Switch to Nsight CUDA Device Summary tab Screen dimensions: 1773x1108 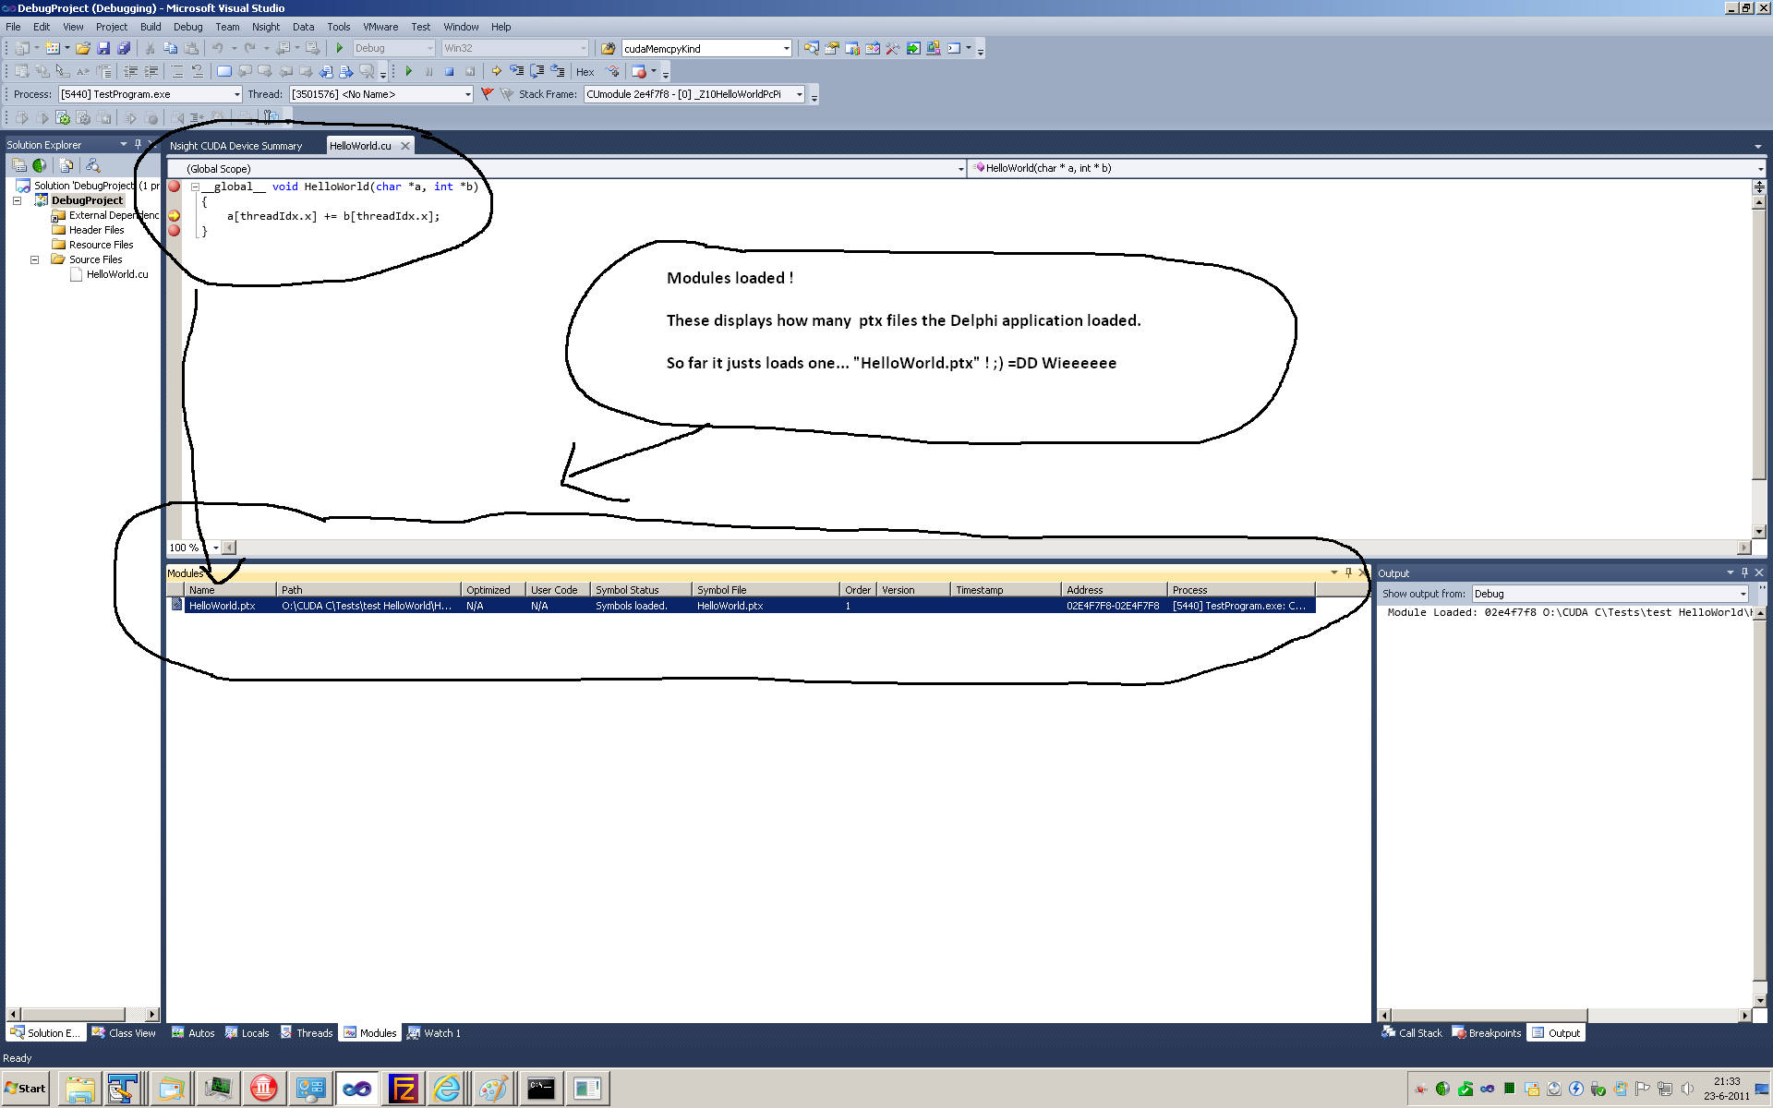236,146
